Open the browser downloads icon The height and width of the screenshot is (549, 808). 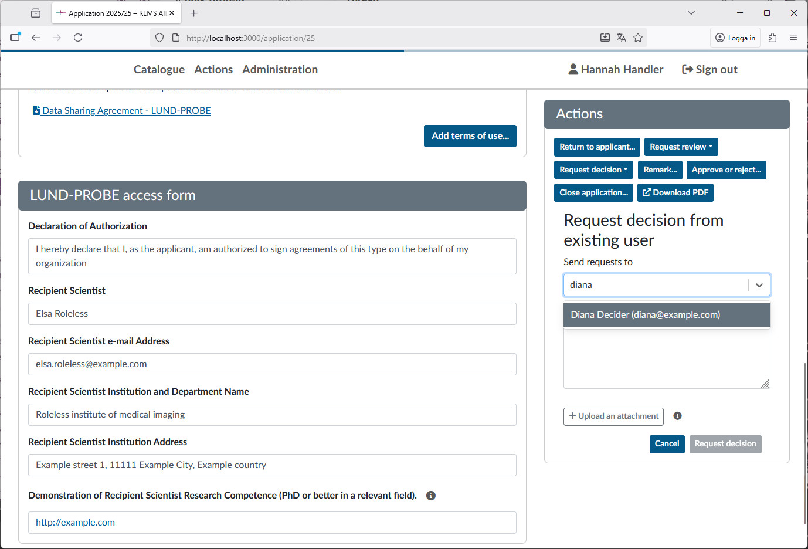[x=605, y=37]
